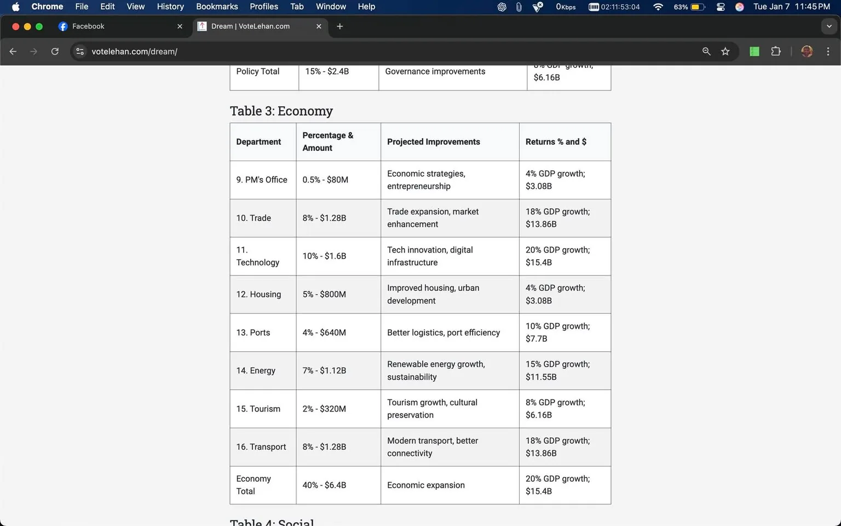This screenshot has width=841, height=526.
Task: View site information in the address bar
Action: 80,51
